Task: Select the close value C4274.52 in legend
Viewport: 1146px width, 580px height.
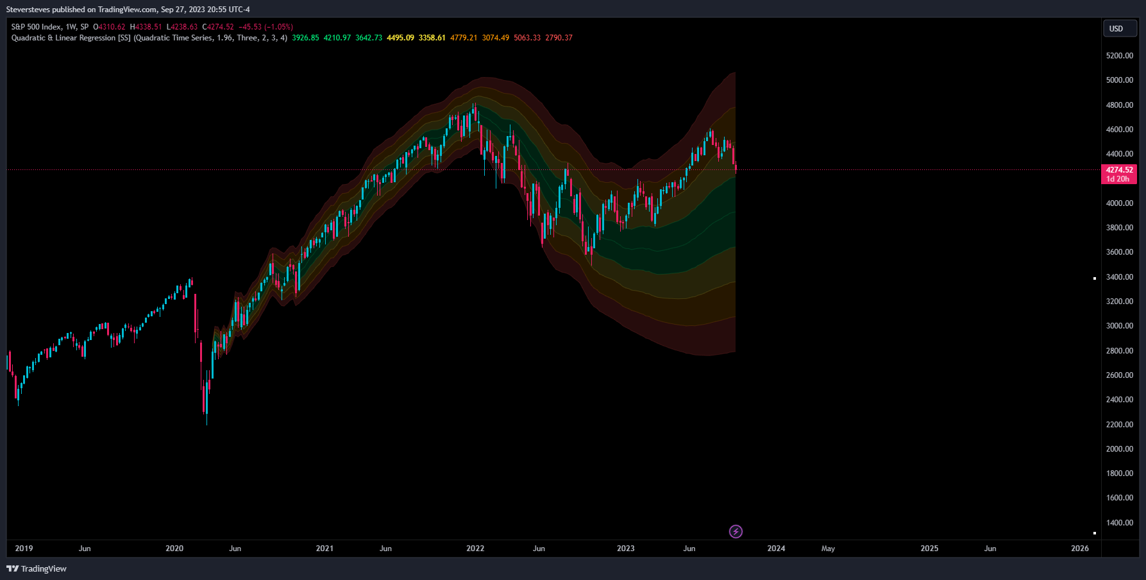Action: coord(218,27)
